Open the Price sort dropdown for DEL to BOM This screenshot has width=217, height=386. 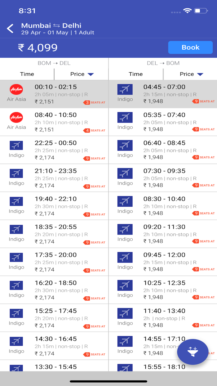click(x=190, y=74)
